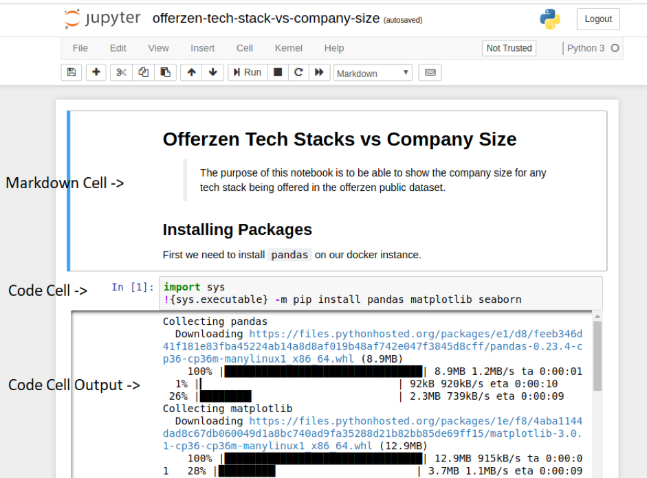Click the Python logo icon
The width and height of the screenshot is (647, 478).
[549, 19]
